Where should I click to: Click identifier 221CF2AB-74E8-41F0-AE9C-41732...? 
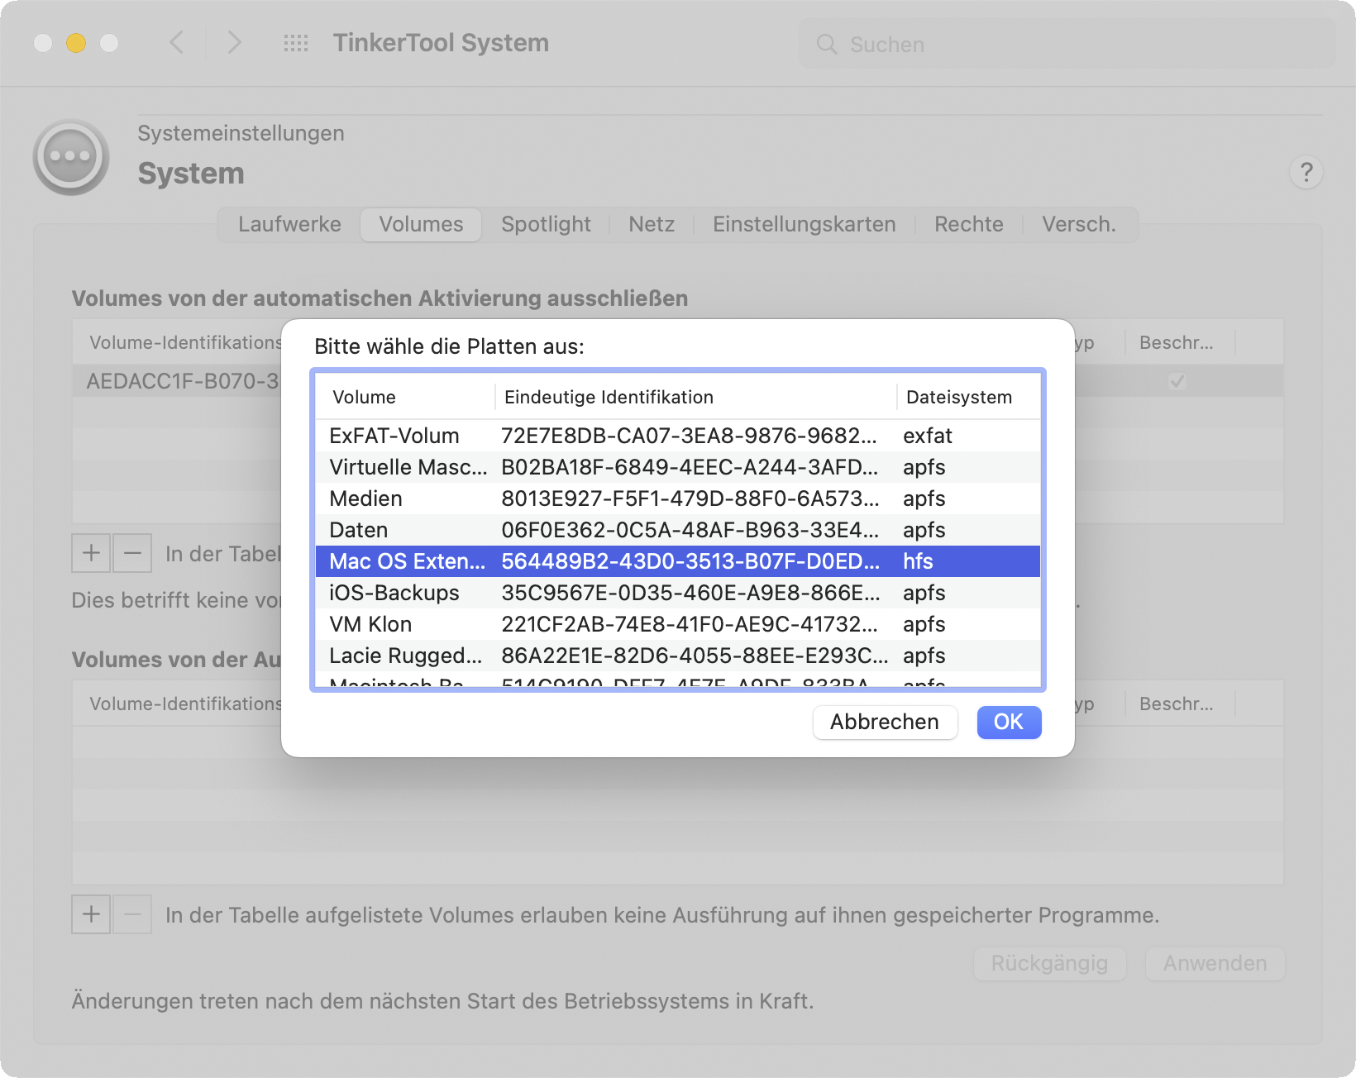tap(690, 624)
